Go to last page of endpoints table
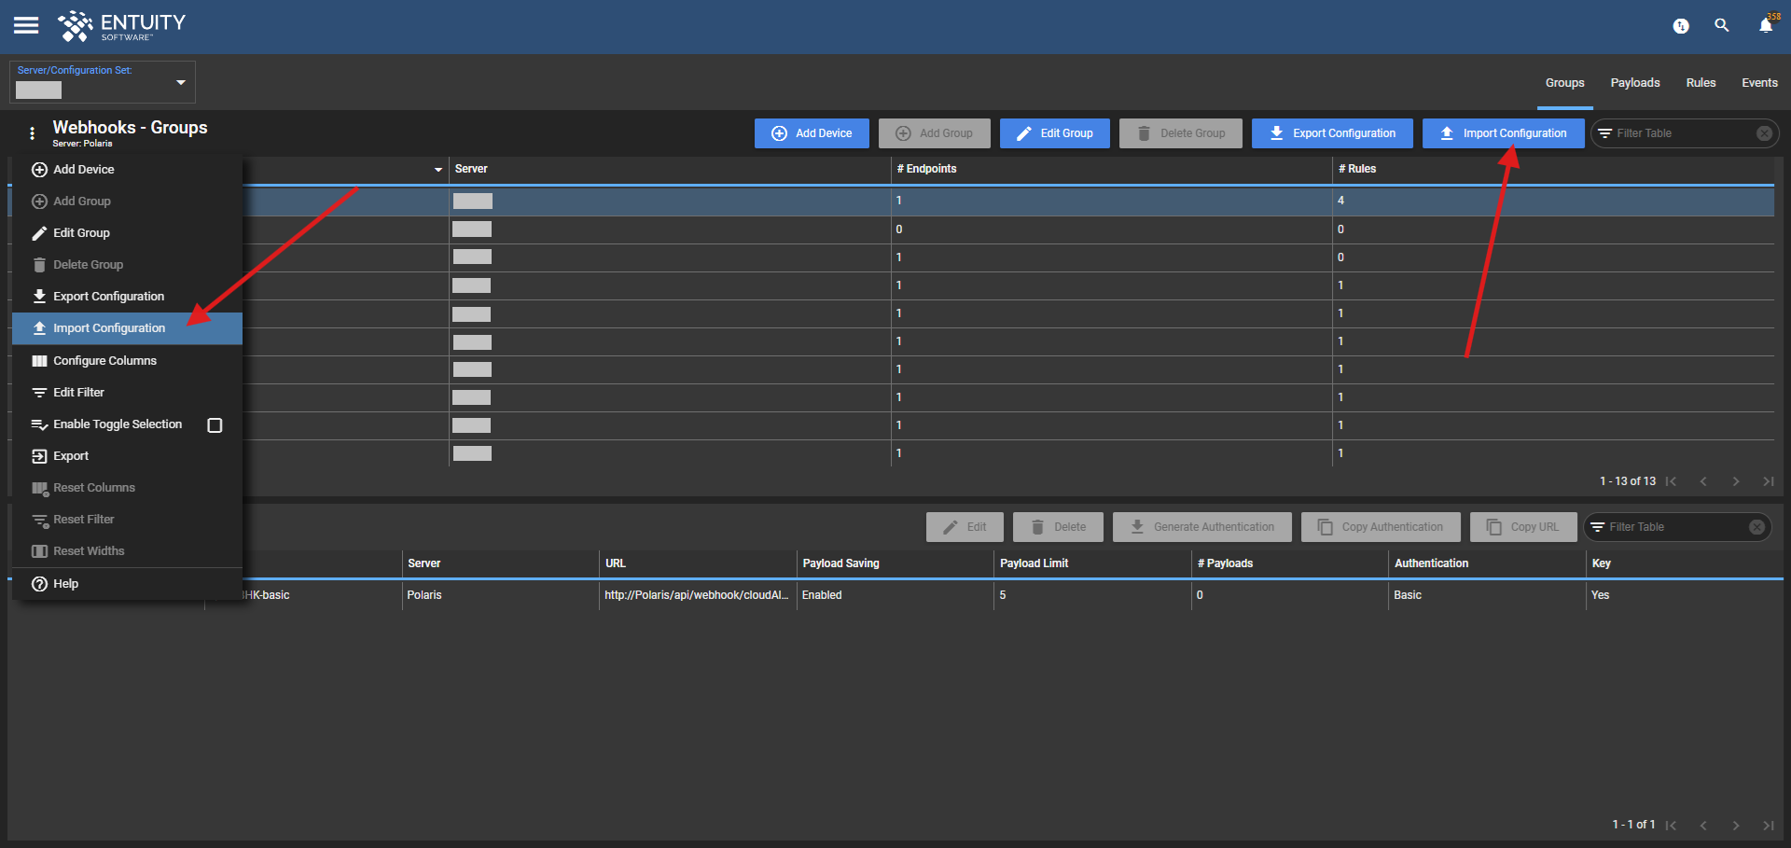This screenshot has height=848, width=1791. 1768,825
